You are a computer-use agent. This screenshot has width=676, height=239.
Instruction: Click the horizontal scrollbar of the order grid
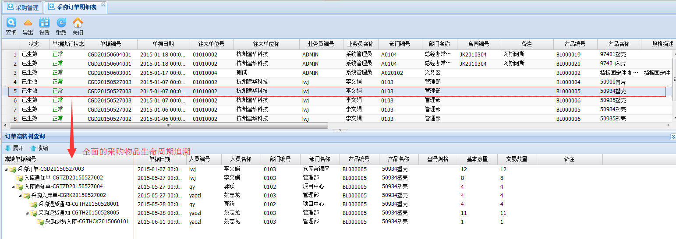coord(166,126)
